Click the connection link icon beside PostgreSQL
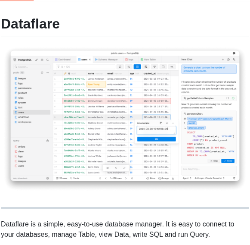This screenshot has height=245, width=250. pyautogui.click(x=37, y=60)
